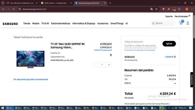195x110 pixels.
Task: Open the Accesorios menu
Action: [x=103, y=23]
